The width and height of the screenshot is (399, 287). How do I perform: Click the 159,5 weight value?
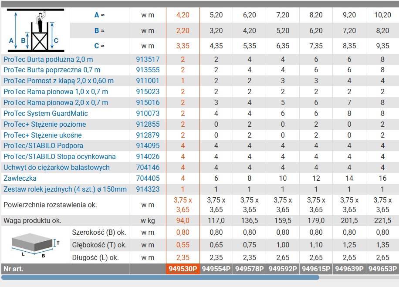[x=283, y=221]
